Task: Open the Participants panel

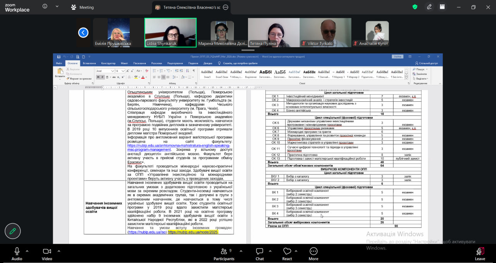Action: pyautogui.click(x=224, y=254)
